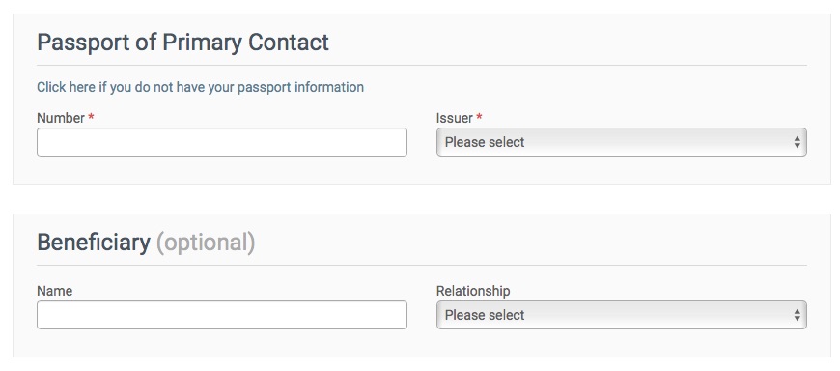Image resolution: width=840 pixels, height=371 pixels.
Task: Open the Issuer dropdown
Action: pyautogui.click(x=622, y=142)
